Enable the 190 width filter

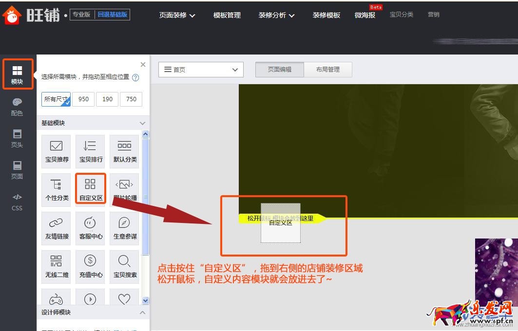tap(107, 99)
